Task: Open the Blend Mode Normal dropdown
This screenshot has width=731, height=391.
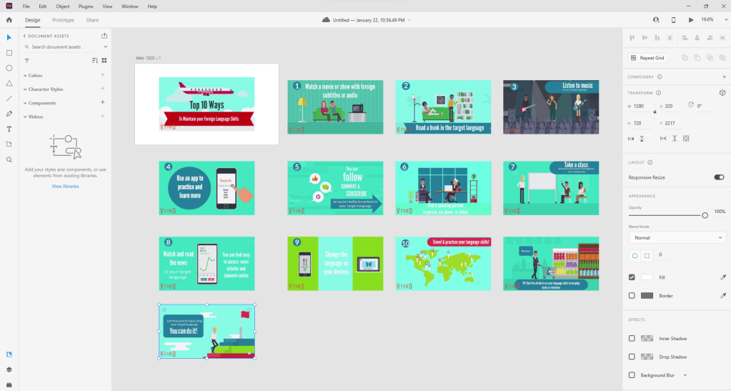Action: tap(677, 237)
